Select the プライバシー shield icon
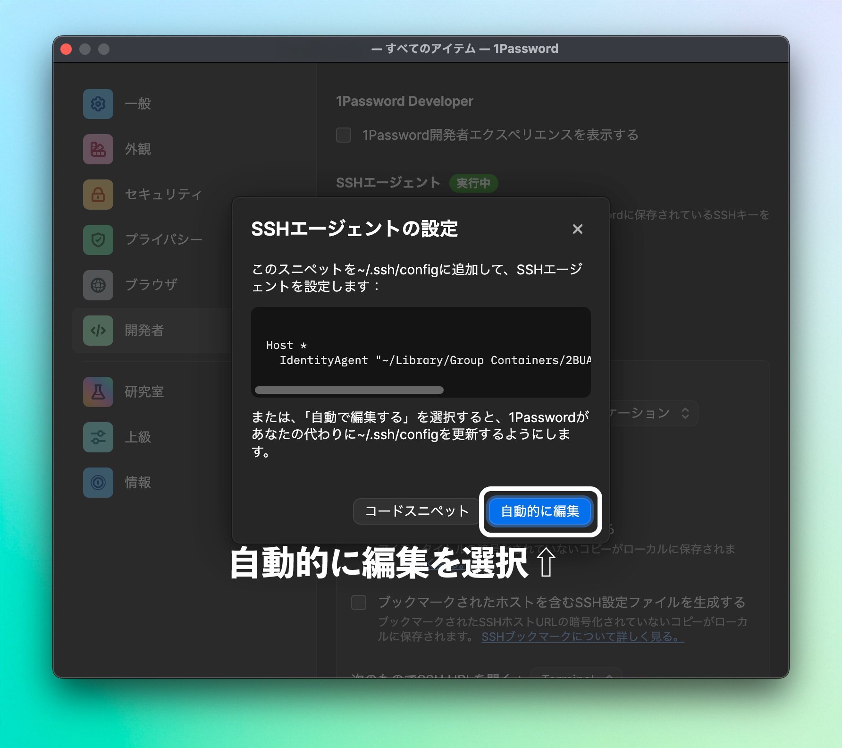 [98, 240]
